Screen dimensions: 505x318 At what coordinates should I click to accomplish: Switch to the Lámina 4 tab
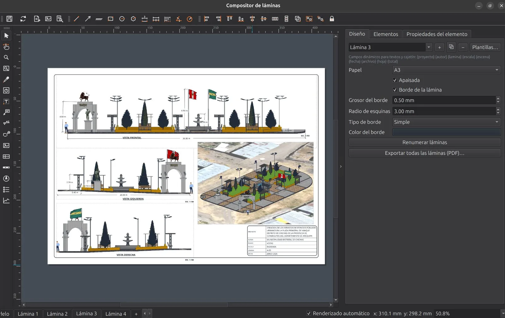[x=116, y=314]
